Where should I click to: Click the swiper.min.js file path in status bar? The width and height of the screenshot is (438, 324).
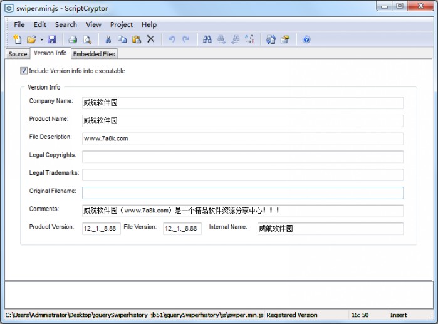pyautogui.click(x=134, y=315)
